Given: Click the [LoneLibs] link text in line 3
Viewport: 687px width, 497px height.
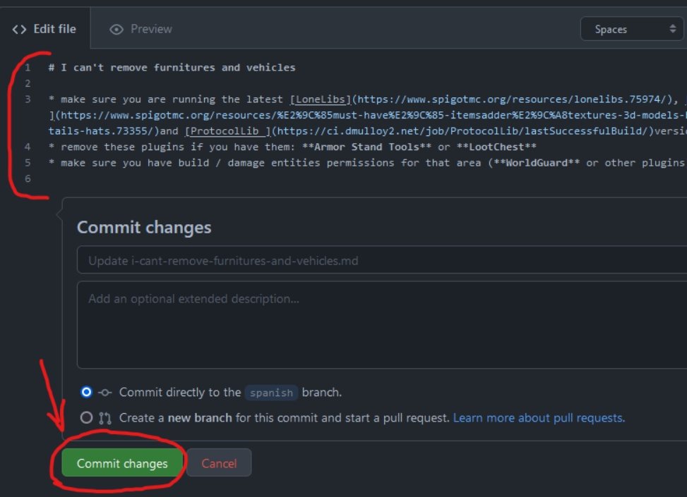Looking at the screenshot, I should point(321,99).
